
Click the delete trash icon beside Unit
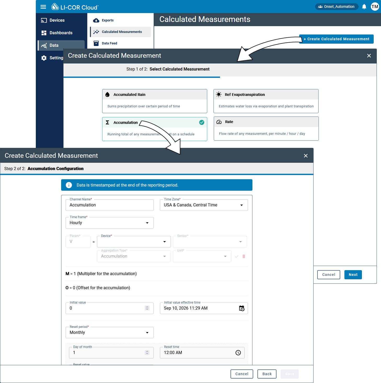pos(244,256)
